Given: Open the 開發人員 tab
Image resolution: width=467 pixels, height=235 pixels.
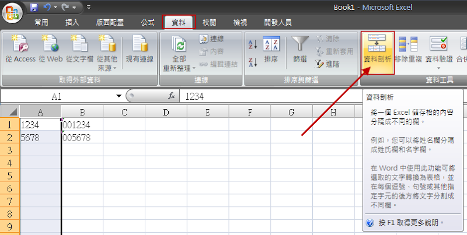Looking at the screenshot, I should (x=278, y=22).
